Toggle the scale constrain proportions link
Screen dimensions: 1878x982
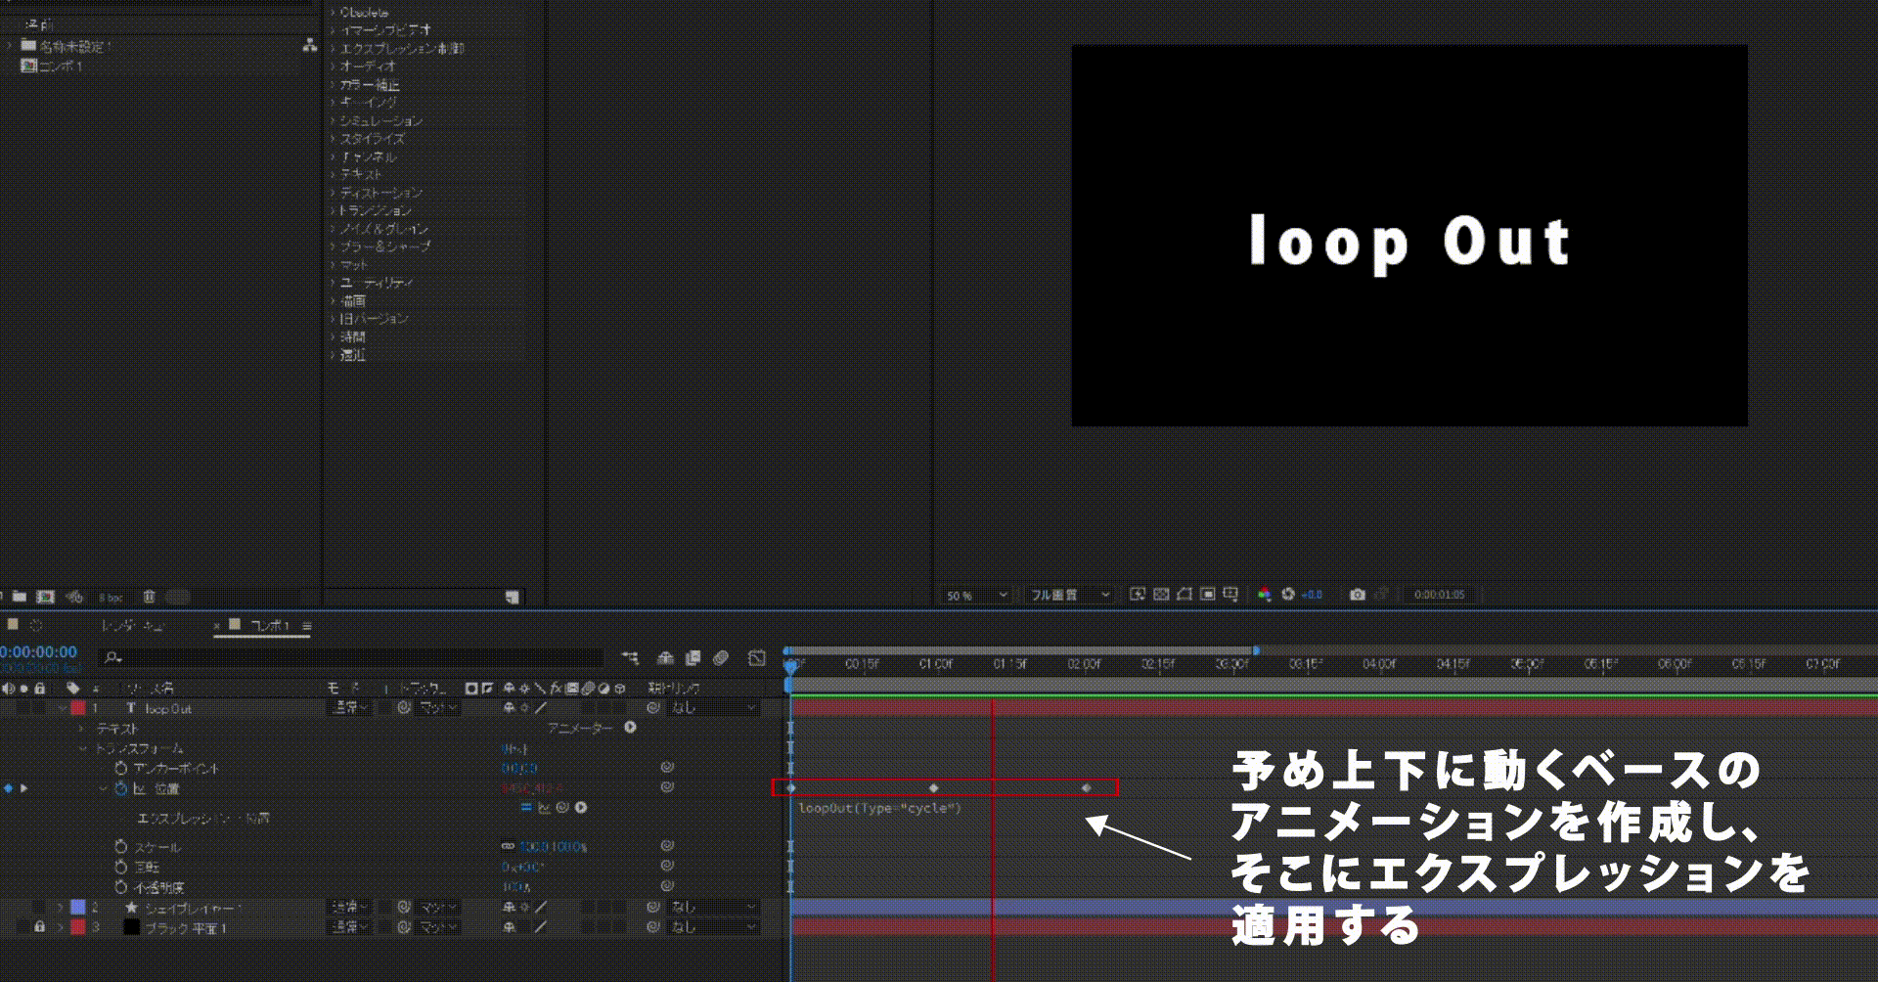click(508, 846)
